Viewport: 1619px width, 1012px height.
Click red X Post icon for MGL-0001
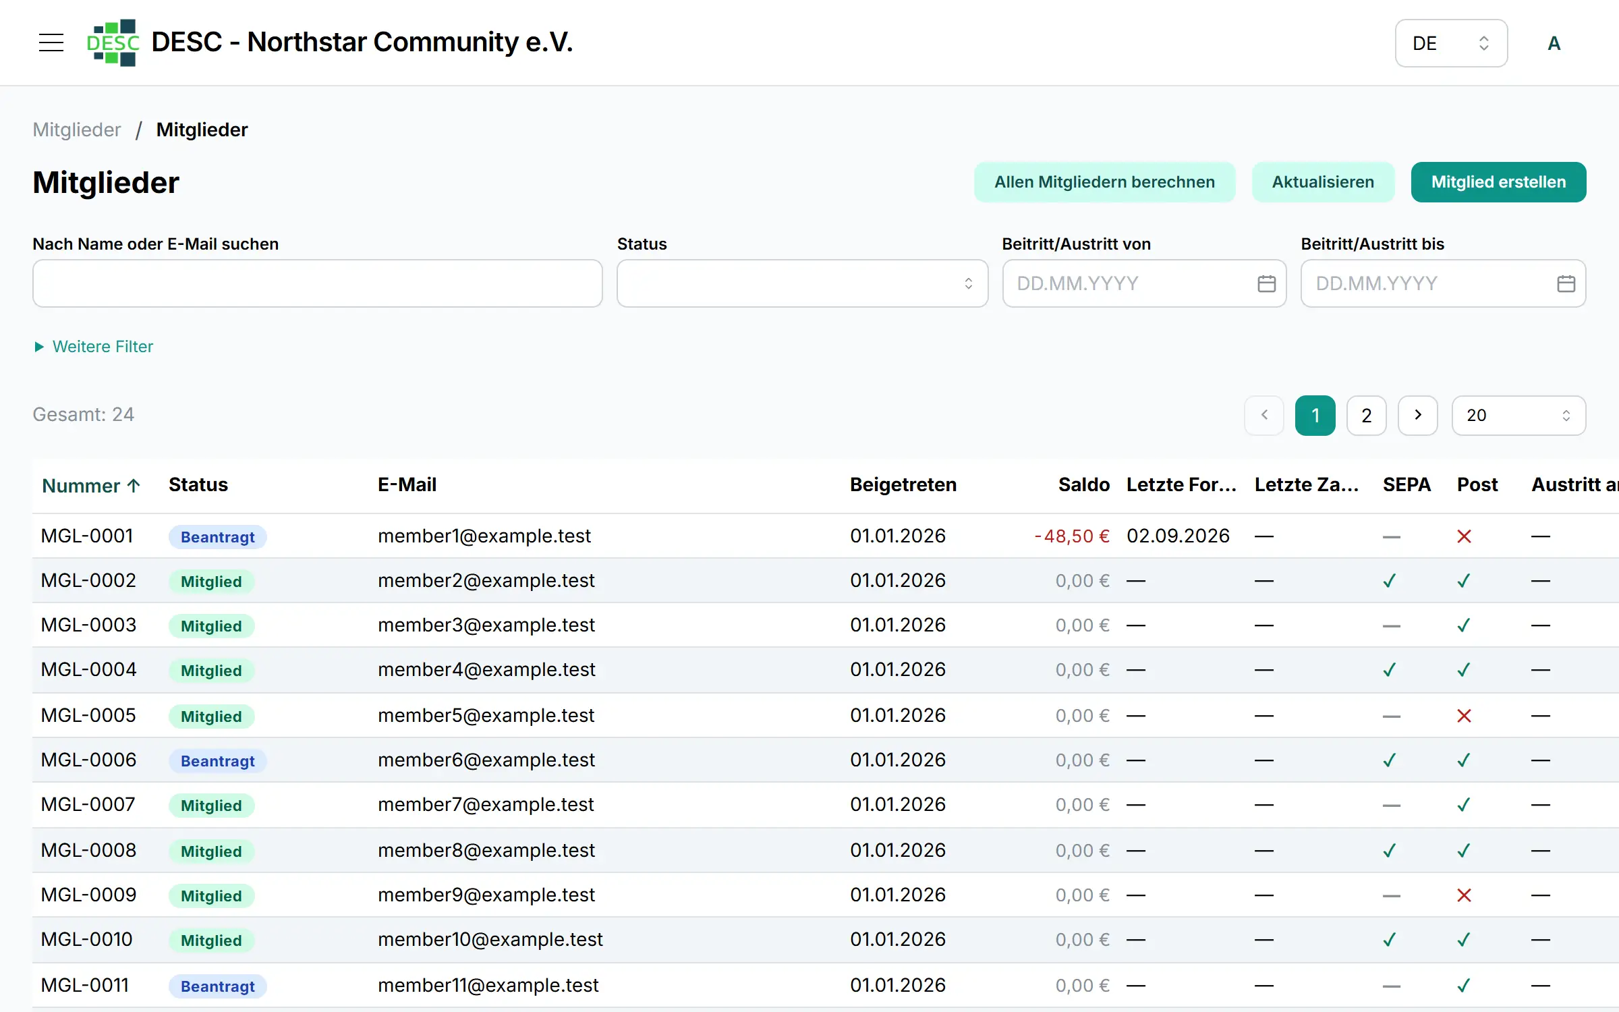(x=1464, y=536)
